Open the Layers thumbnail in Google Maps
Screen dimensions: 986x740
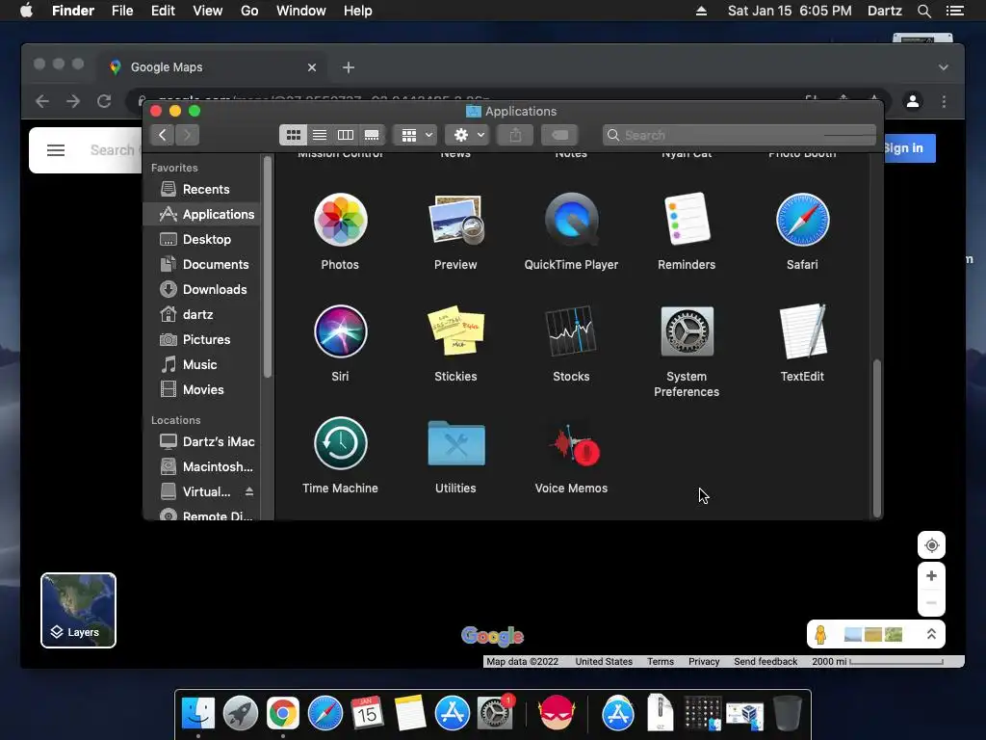click(79, 610)
